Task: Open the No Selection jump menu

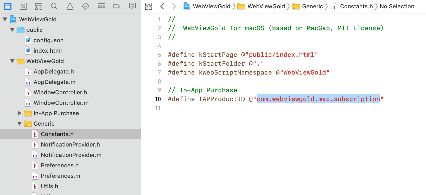Action: click(x=397, y=6)
